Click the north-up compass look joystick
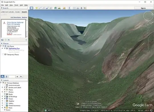Screen dimensions: 154x112 [x=148, y=16]
